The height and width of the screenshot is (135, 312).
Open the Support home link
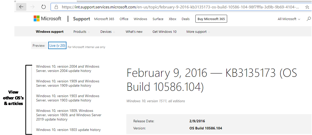pyautogui.click(x=81, y=19)
